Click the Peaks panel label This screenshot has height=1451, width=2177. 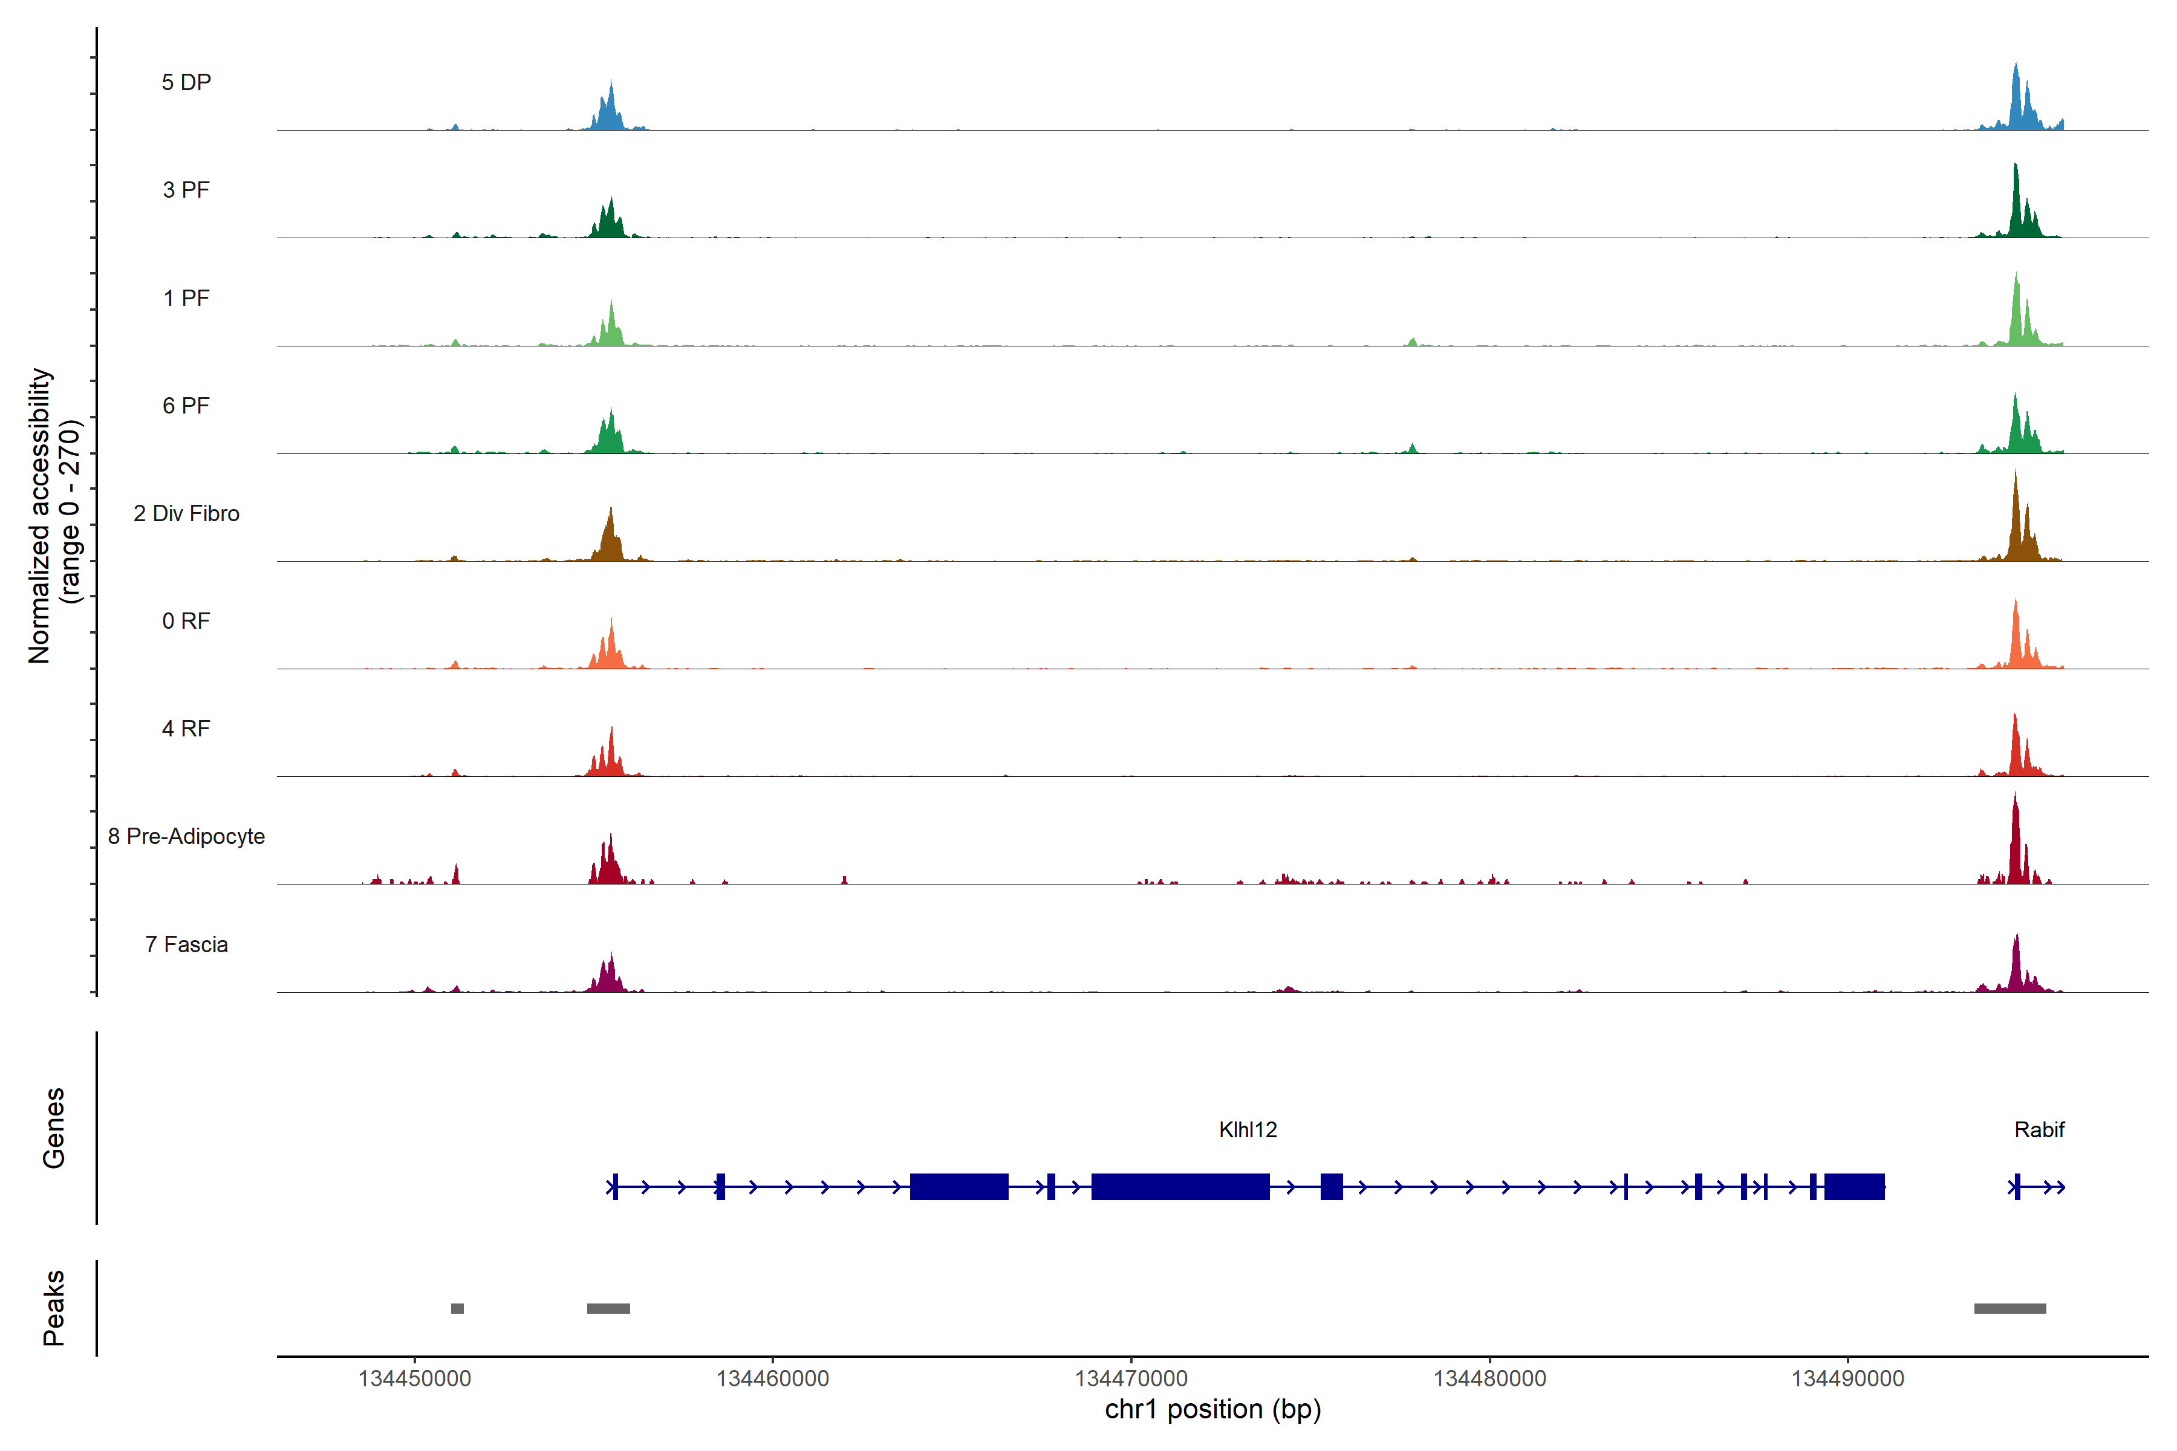(x=54, y=1308)
